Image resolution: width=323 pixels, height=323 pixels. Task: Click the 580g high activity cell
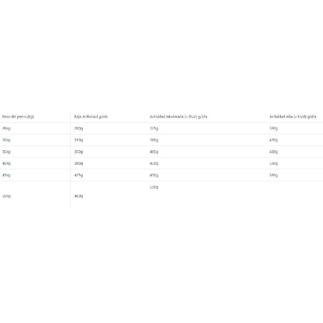(273, 175)
